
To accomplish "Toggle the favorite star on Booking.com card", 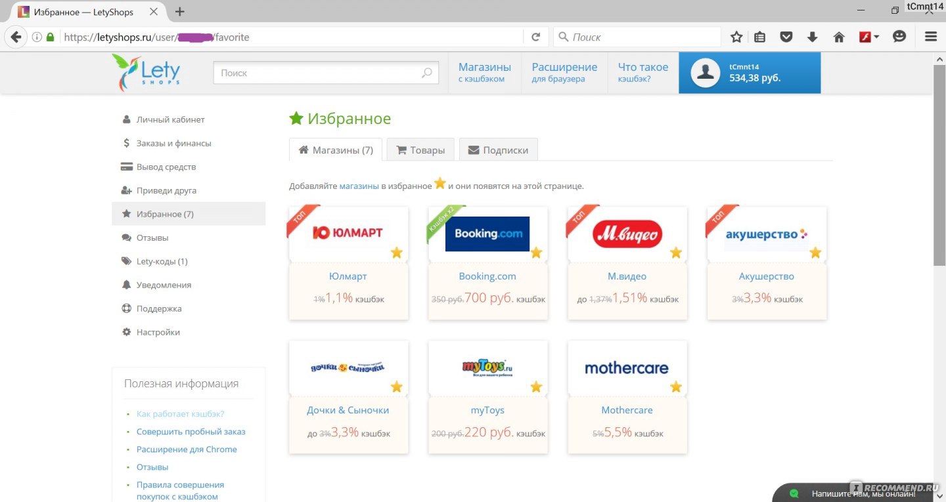I will pos(536,253).
